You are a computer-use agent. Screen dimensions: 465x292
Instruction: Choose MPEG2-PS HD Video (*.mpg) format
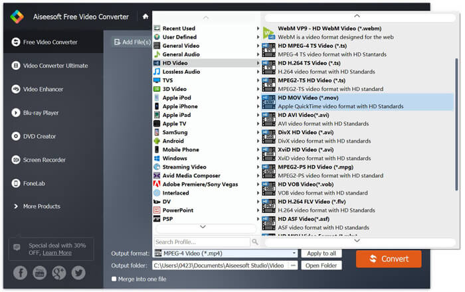point(357,171)
